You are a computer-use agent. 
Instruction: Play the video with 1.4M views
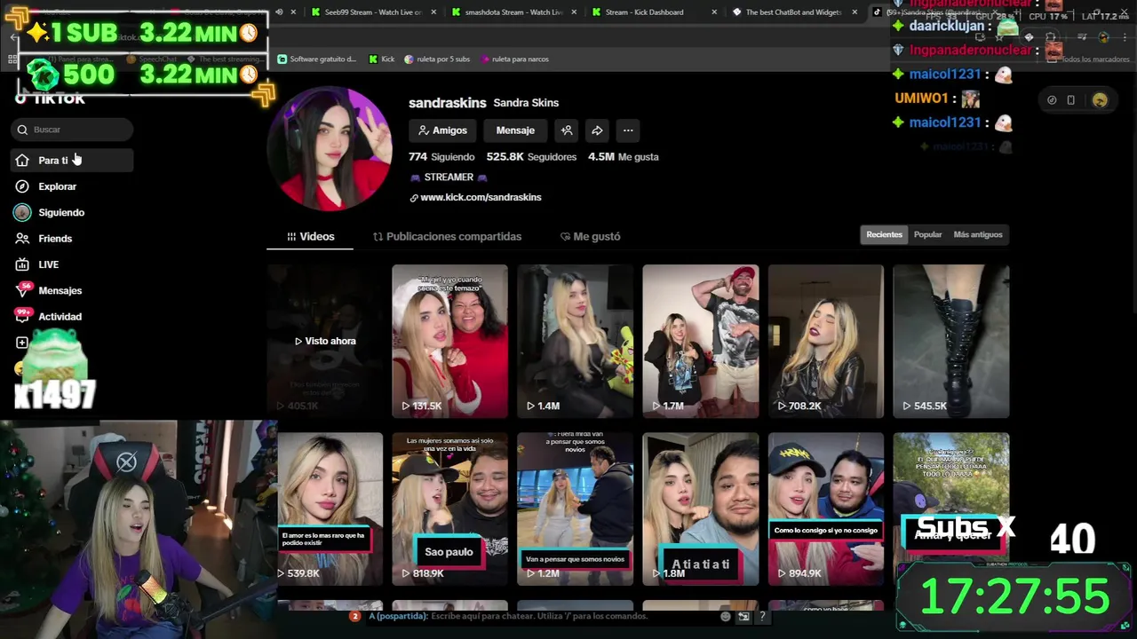pyautogui.click(x=575, y=341)
